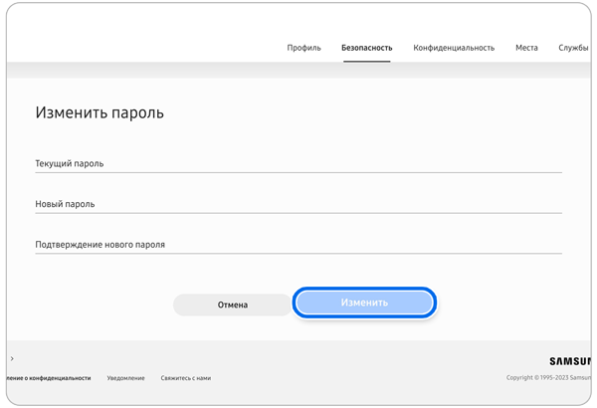This screenshot has height=408, width=597.
Task: Click into the Новый пароль field
Action: [298, 204]
